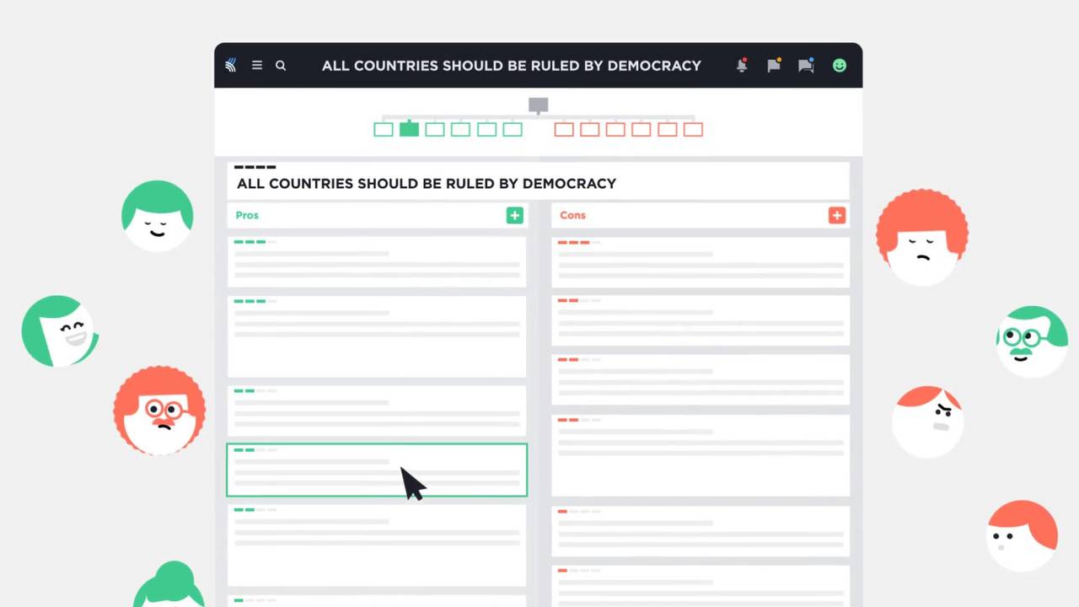This screenshot has height=607, width=1079.
Task: Click the red plus to add a Con
Action: pyautogui.click(x=836, y=215)
